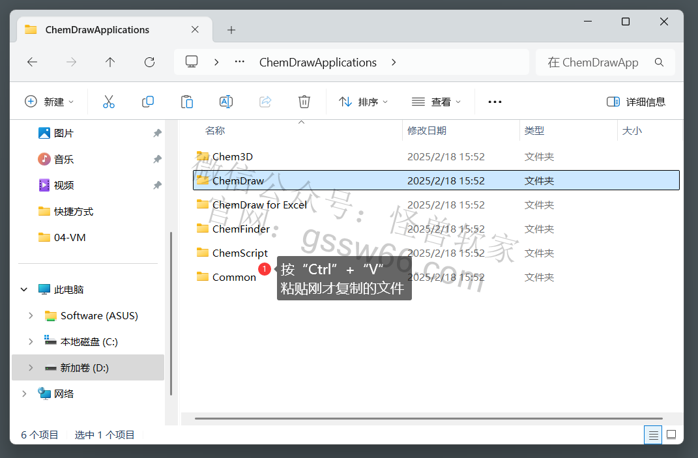Go forward with the right arrow
Screen dimensions: 698x458
click(x=71, y=63)
